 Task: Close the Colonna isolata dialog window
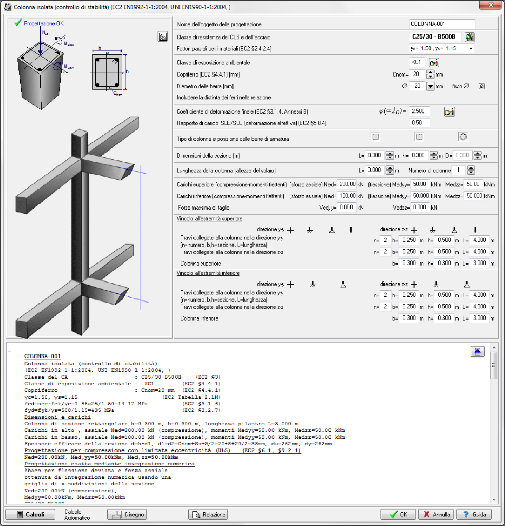point(491,5)
